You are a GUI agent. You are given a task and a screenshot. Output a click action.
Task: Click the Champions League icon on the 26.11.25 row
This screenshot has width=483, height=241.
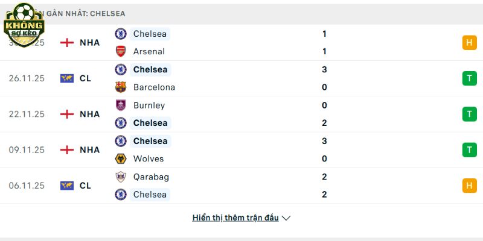coord(67,78)
